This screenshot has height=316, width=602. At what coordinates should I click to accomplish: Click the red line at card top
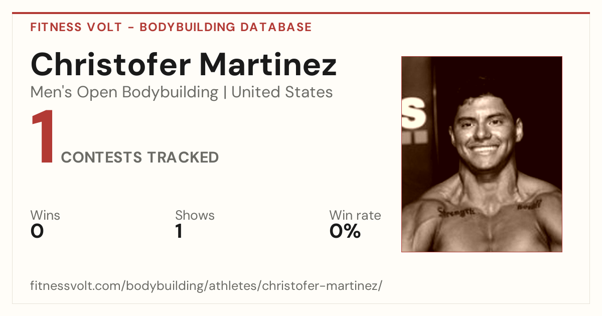click(301, 13)
